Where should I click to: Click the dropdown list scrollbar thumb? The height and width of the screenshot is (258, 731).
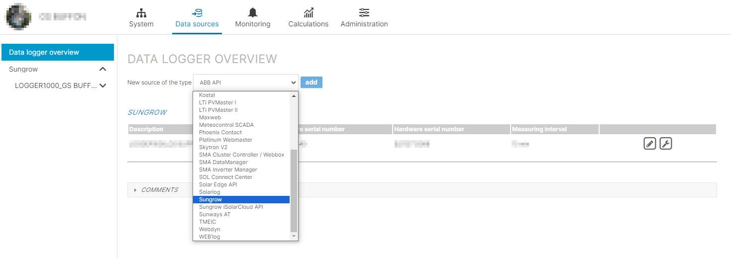click(x=294, y=190)
